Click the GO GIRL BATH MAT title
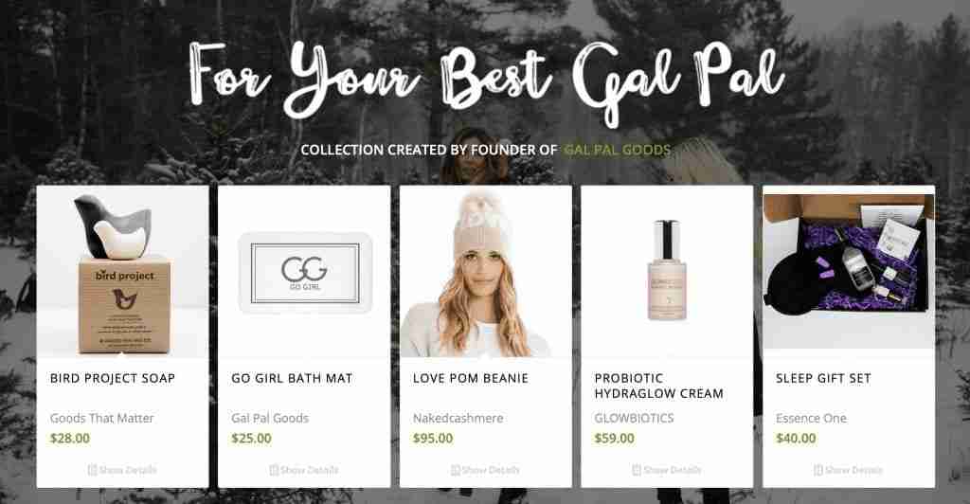Image resolution: width=970 pixels, height=504 pixels. click(292, 378)
